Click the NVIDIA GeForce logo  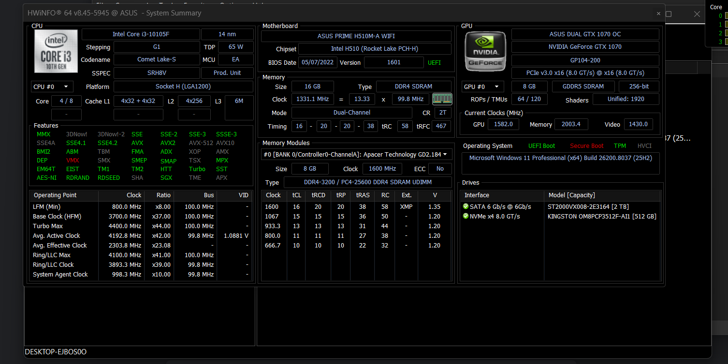(x=485, y=51)
